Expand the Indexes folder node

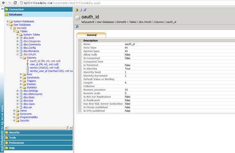[21, 84]
